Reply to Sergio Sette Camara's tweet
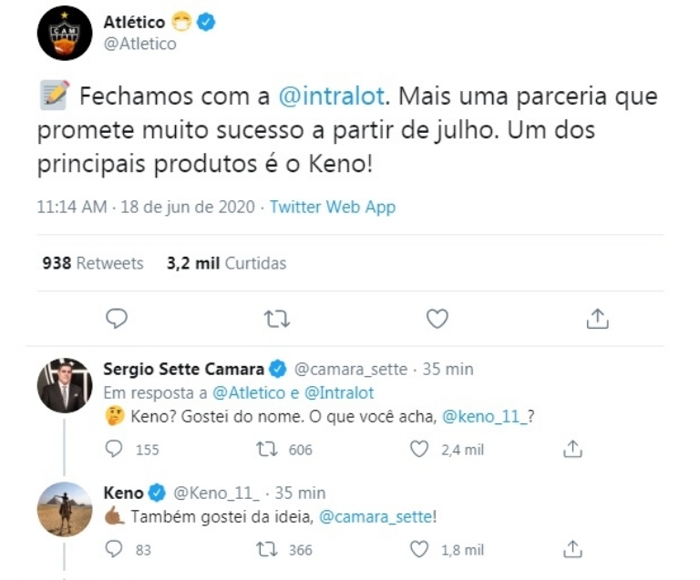This screenshot has width=700, height=580. click(x=115, y=449)
